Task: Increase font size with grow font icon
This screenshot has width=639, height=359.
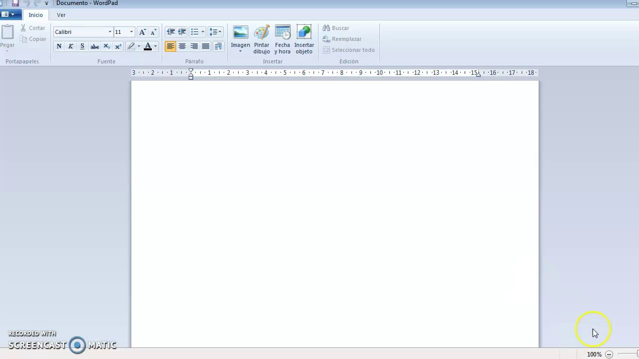Action: [142, 32]
